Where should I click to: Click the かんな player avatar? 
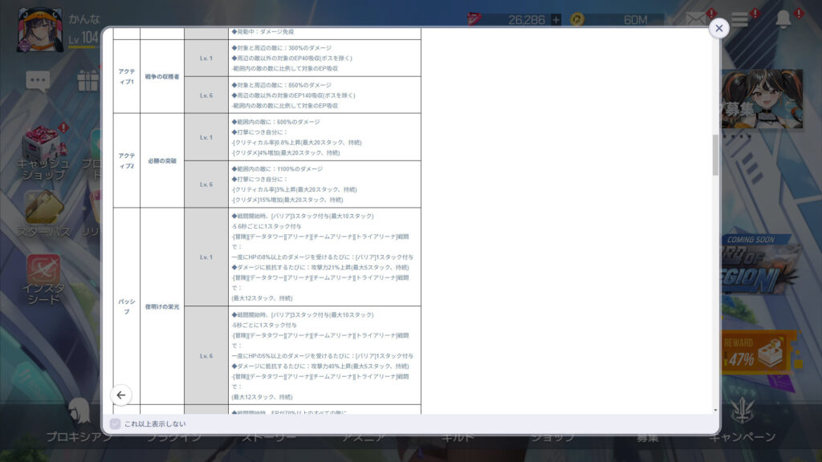pos(39,30)
